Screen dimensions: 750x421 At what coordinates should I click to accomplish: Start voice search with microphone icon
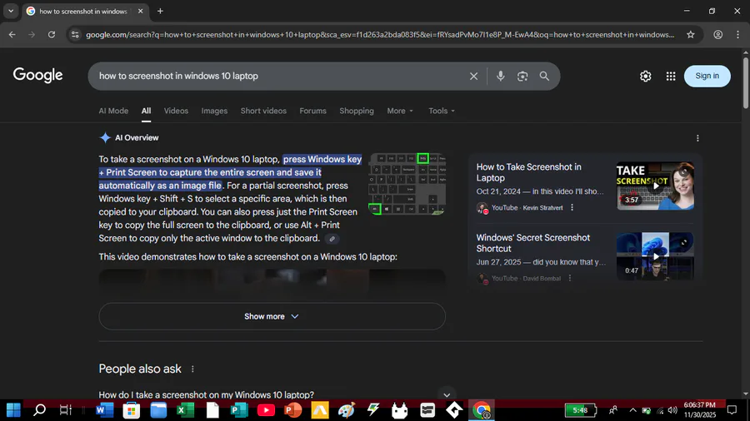500,76
